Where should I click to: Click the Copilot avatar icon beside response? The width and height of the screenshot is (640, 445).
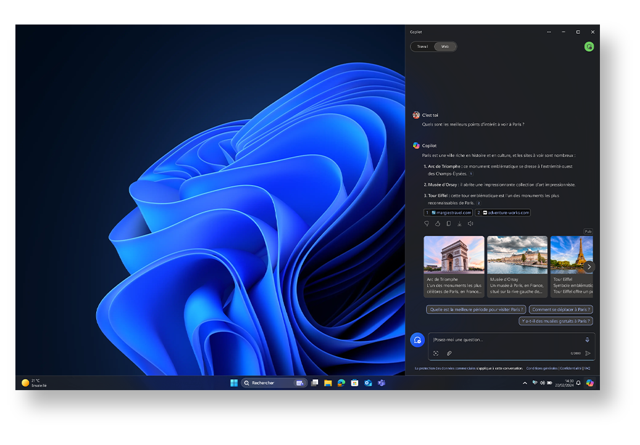(416, 145)
